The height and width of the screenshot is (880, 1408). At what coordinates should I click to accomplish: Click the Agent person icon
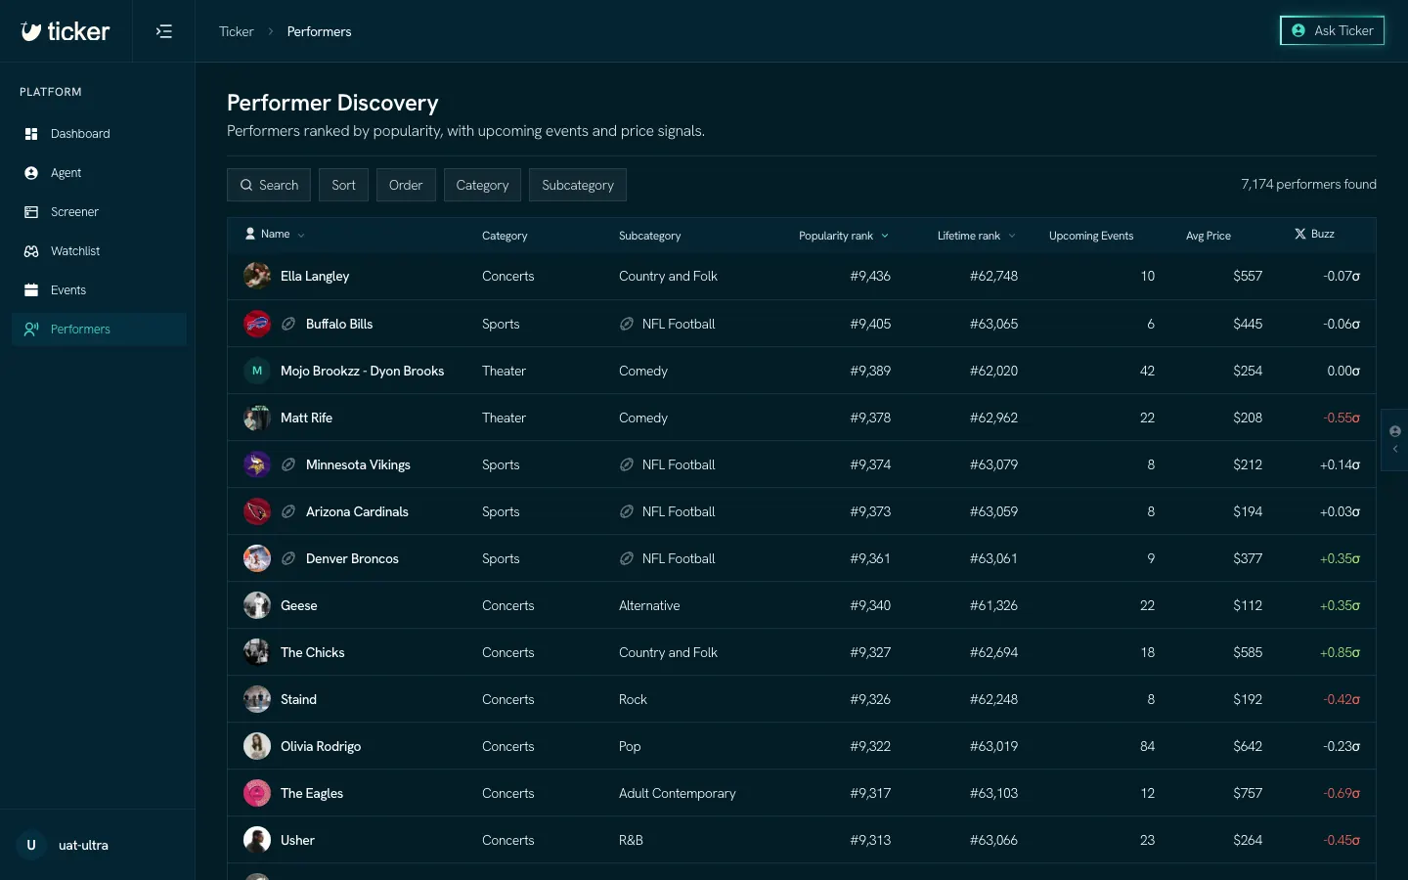click(31, 173)
